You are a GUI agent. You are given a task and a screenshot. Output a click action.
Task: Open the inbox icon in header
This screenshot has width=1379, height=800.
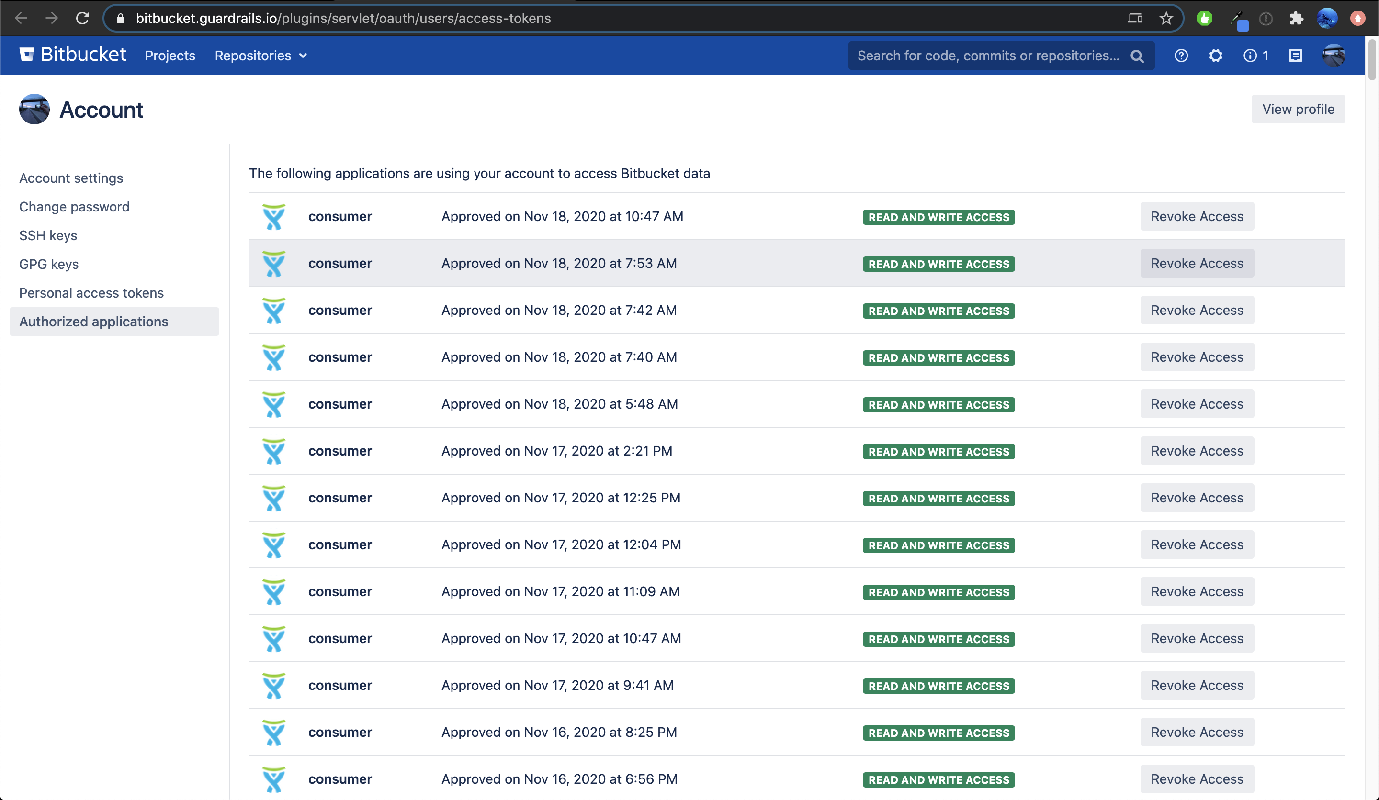(x=1295, y=55)
